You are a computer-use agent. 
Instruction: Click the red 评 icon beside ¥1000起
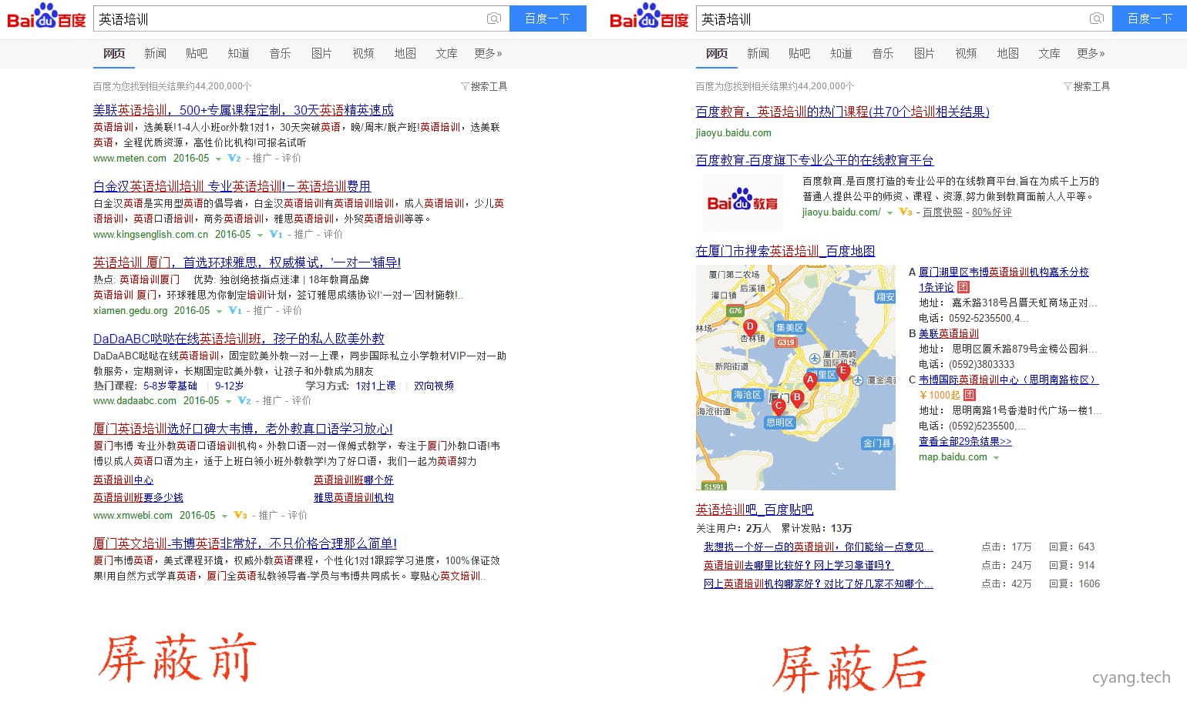point(968,394)
